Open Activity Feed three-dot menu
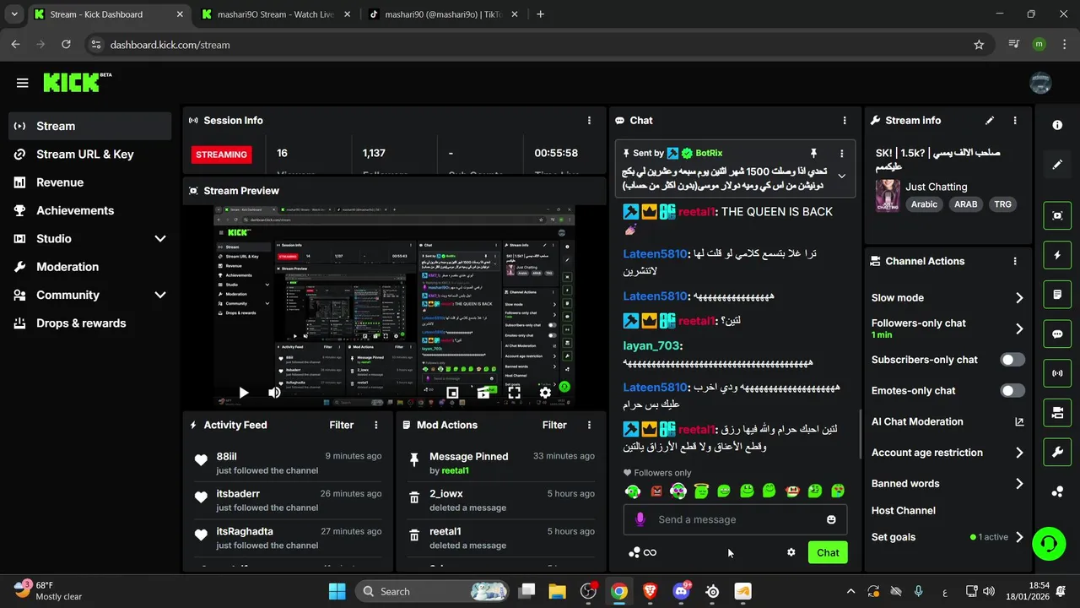The height and width of the screenshot is (608, 1080). pos(376,425)
